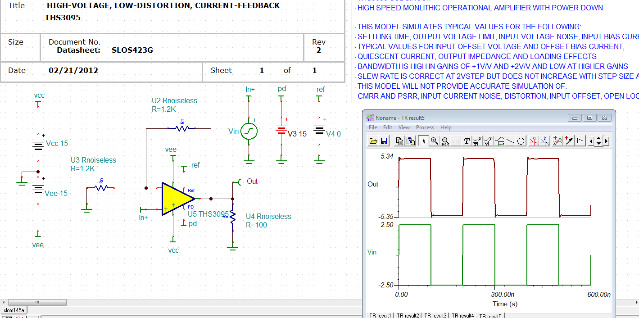Open the Help menu in result window
The width and height of the screenshot is (639, 318).
point(446,127)
